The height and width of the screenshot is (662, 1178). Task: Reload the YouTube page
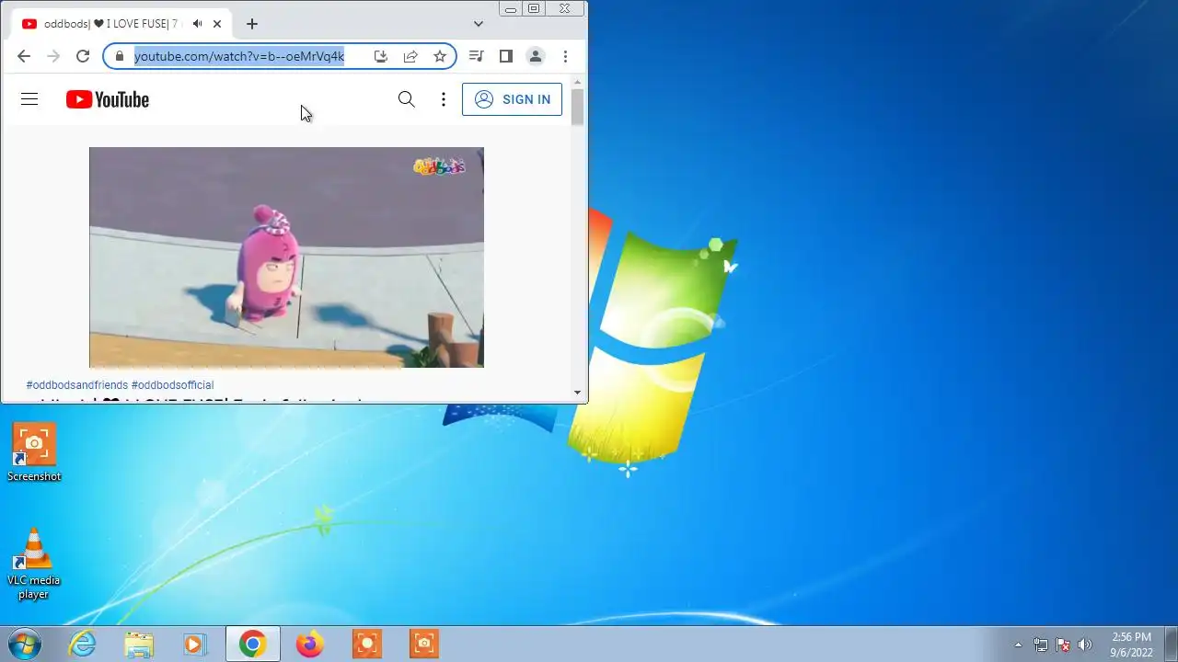coord(83,56)
